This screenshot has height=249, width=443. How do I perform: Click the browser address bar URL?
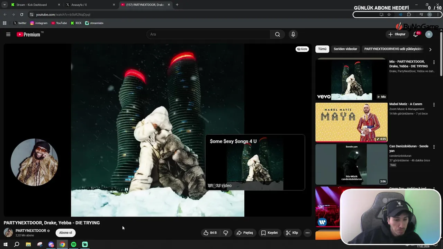(x=63, y=15)
